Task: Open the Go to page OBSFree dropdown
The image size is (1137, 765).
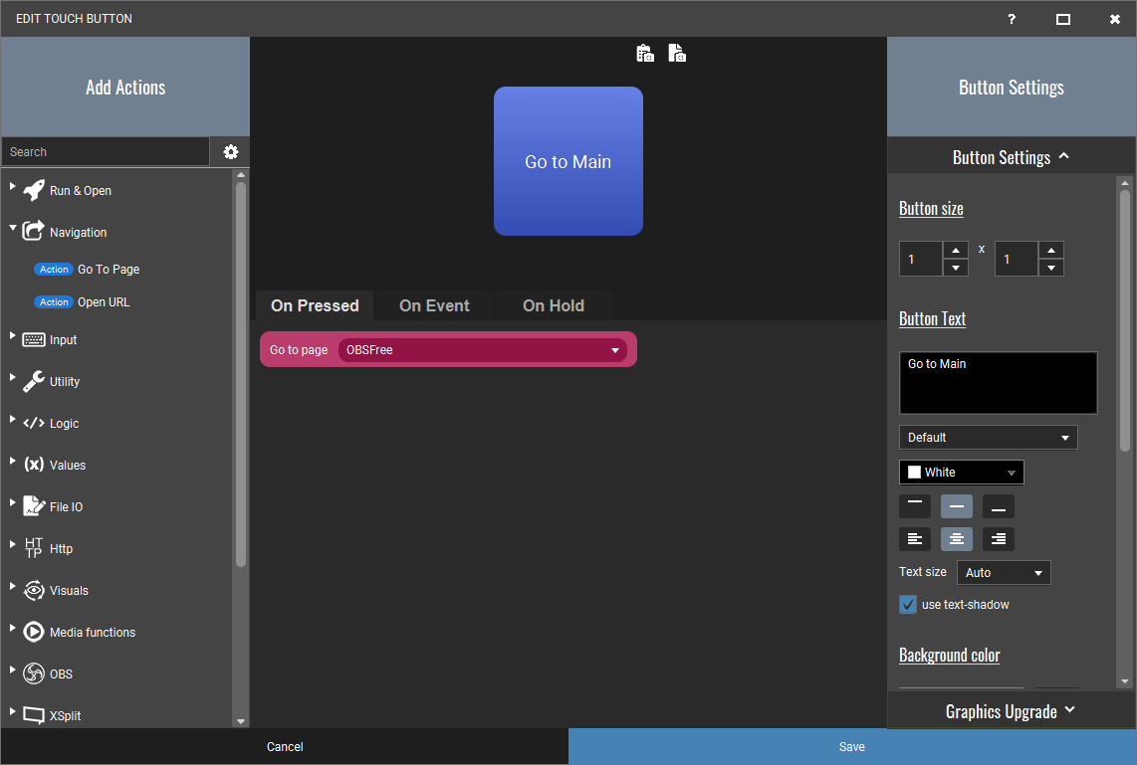Action: (x=483, y=350)
